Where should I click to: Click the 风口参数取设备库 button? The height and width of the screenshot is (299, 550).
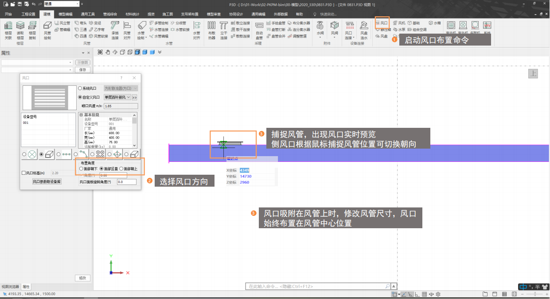[x=47, y=181]
